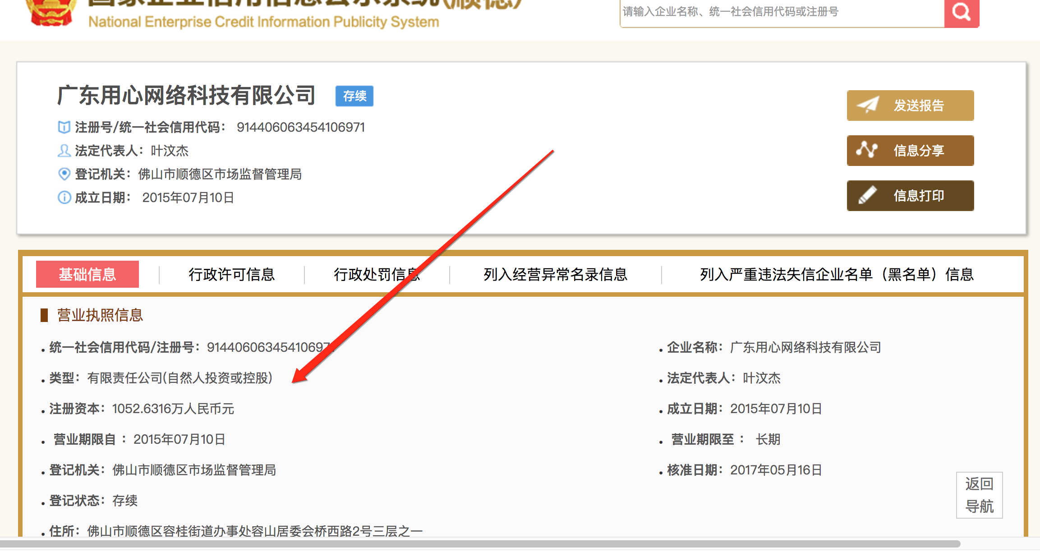Click the 企业名称 value in license info
Image resolution: width=1040 pixels, height=552 pixels.
805,347
